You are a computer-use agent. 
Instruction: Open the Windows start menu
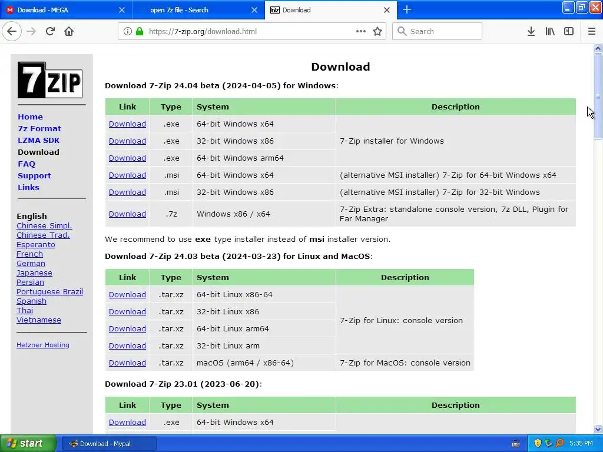[28, 444]
